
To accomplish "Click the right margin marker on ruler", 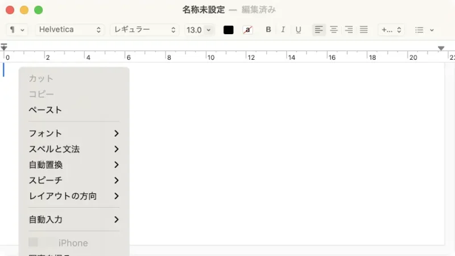I will click(441, 48).
